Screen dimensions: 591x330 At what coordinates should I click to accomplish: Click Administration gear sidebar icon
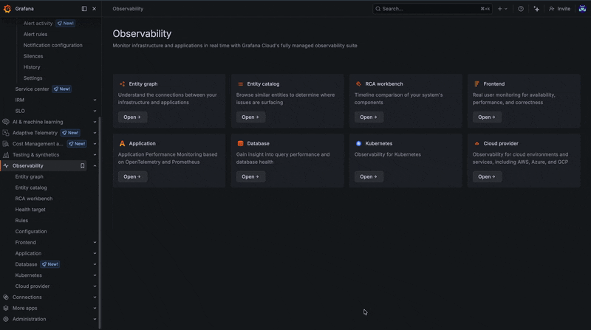tap(6, 319)
